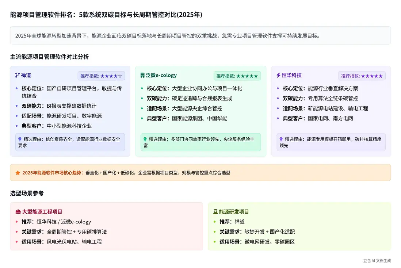Click the flask icon beside 能源研发项目

coord(215,212)
